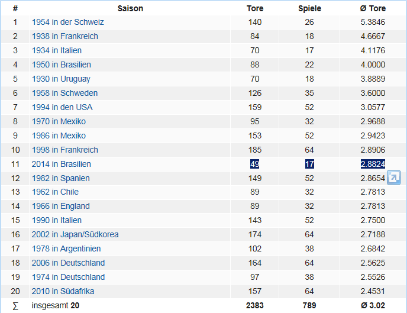Open the 1934 in Italien link
Viewport: 407px width, 313px height.
tap(57, 51)
